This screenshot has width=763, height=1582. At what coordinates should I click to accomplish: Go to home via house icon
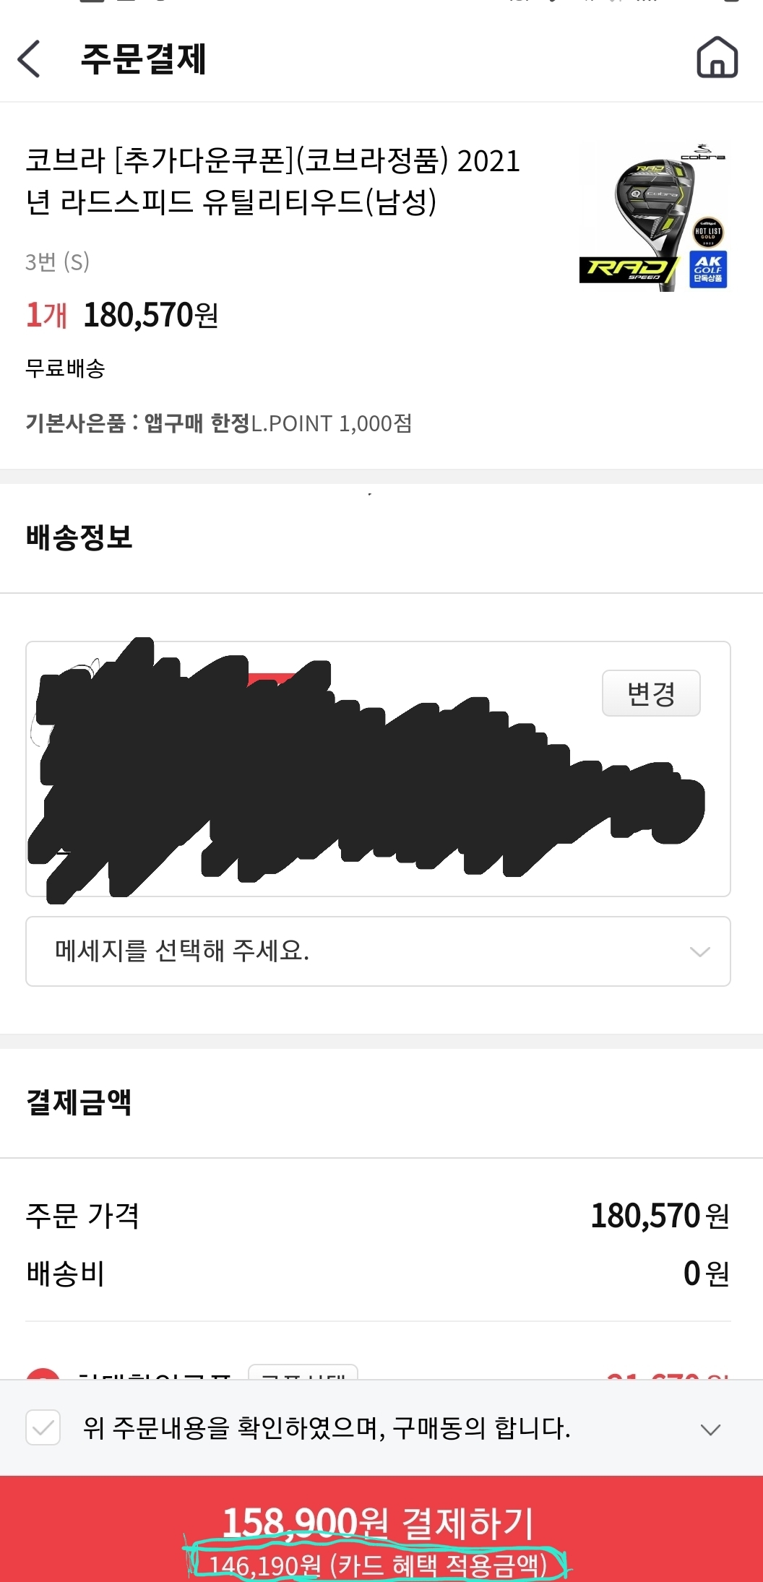(717, 57)
